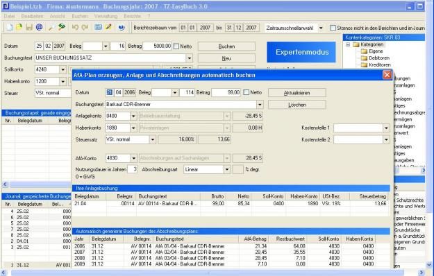Click the pencil edit toolbar icon

108,27
